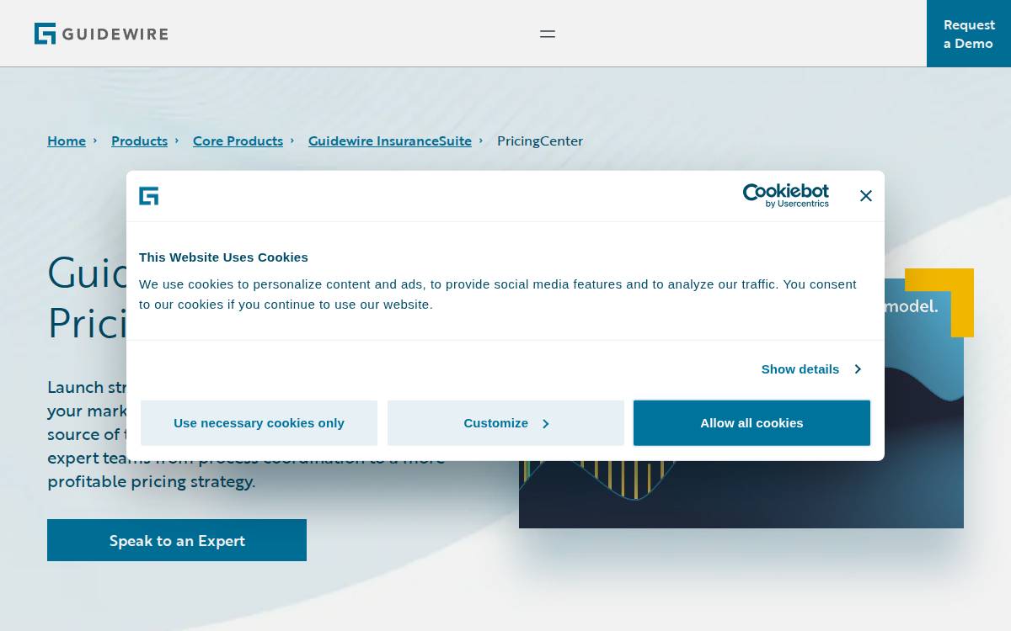
Task: Close the cookie consent dialog
Action: point(865,196)
